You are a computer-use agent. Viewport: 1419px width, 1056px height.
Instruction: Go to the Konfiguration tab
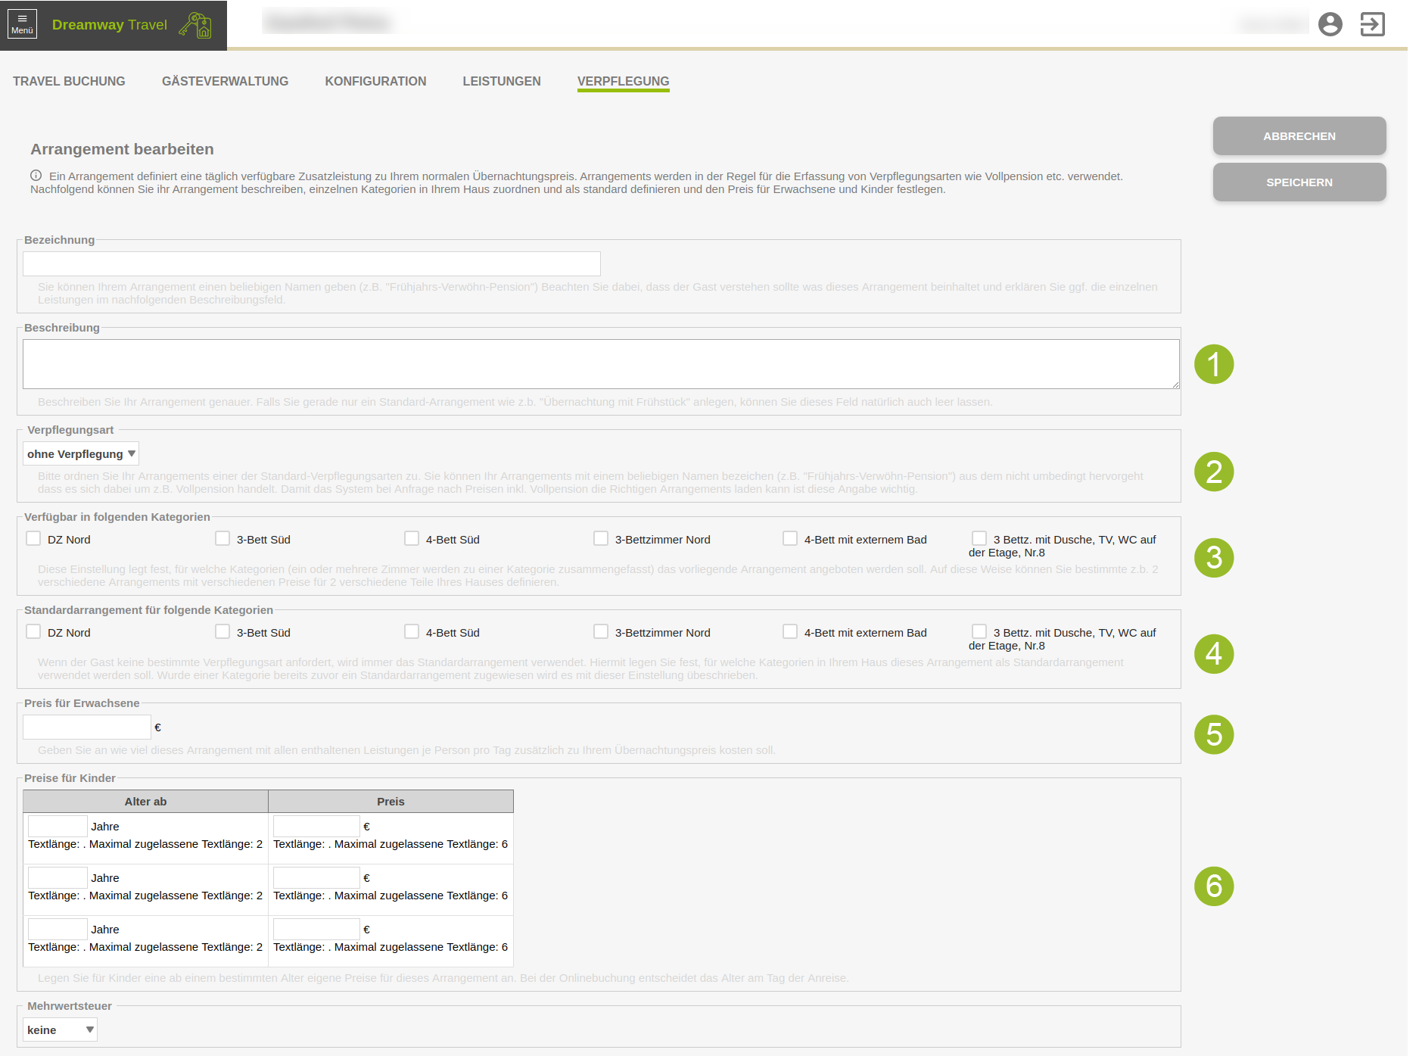pyautogui.click(x=375, y=81)
